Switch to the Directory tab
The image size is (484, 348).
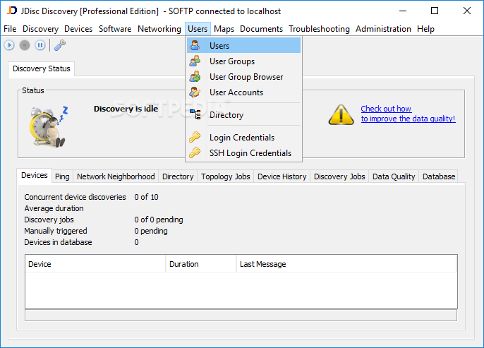coord(178,176)
